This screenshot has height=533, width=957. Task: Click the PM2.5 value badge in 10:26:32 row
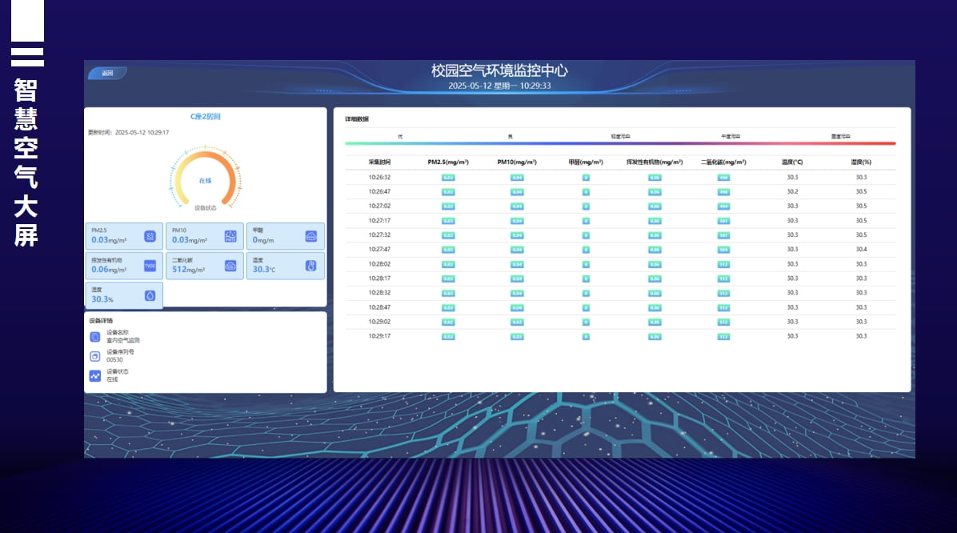point(448,178)
